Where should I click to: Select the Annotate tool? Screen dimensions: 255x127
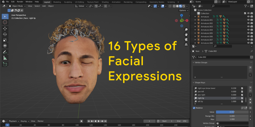(5, 52)
